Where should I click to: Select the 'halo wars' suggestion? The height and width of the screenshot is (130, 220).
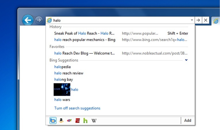(62, 100)
